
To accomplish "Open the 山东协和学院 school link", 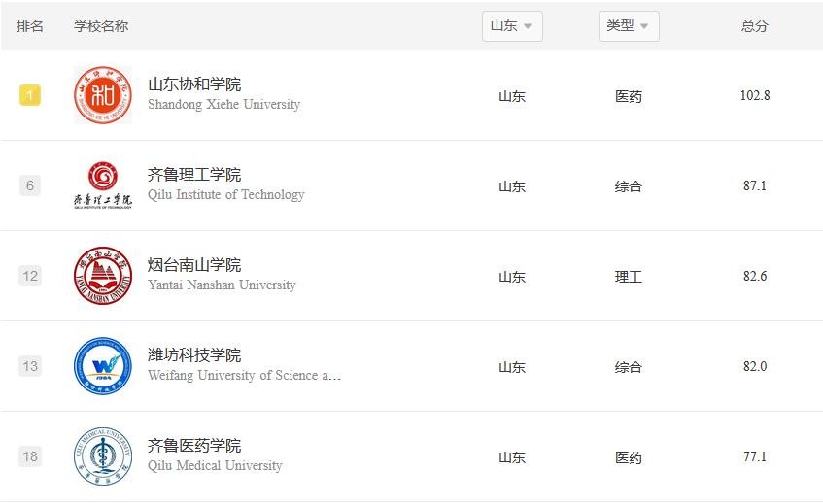I will pos(194,84).
